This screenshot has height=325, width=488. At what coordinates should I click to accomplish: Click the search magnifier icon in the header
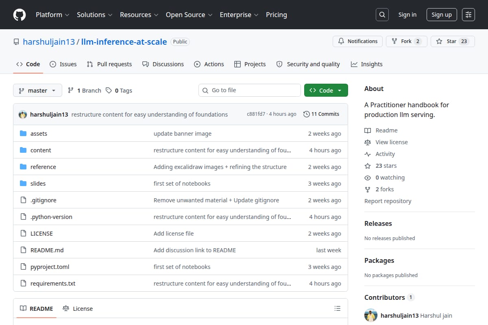pos(382,15)
